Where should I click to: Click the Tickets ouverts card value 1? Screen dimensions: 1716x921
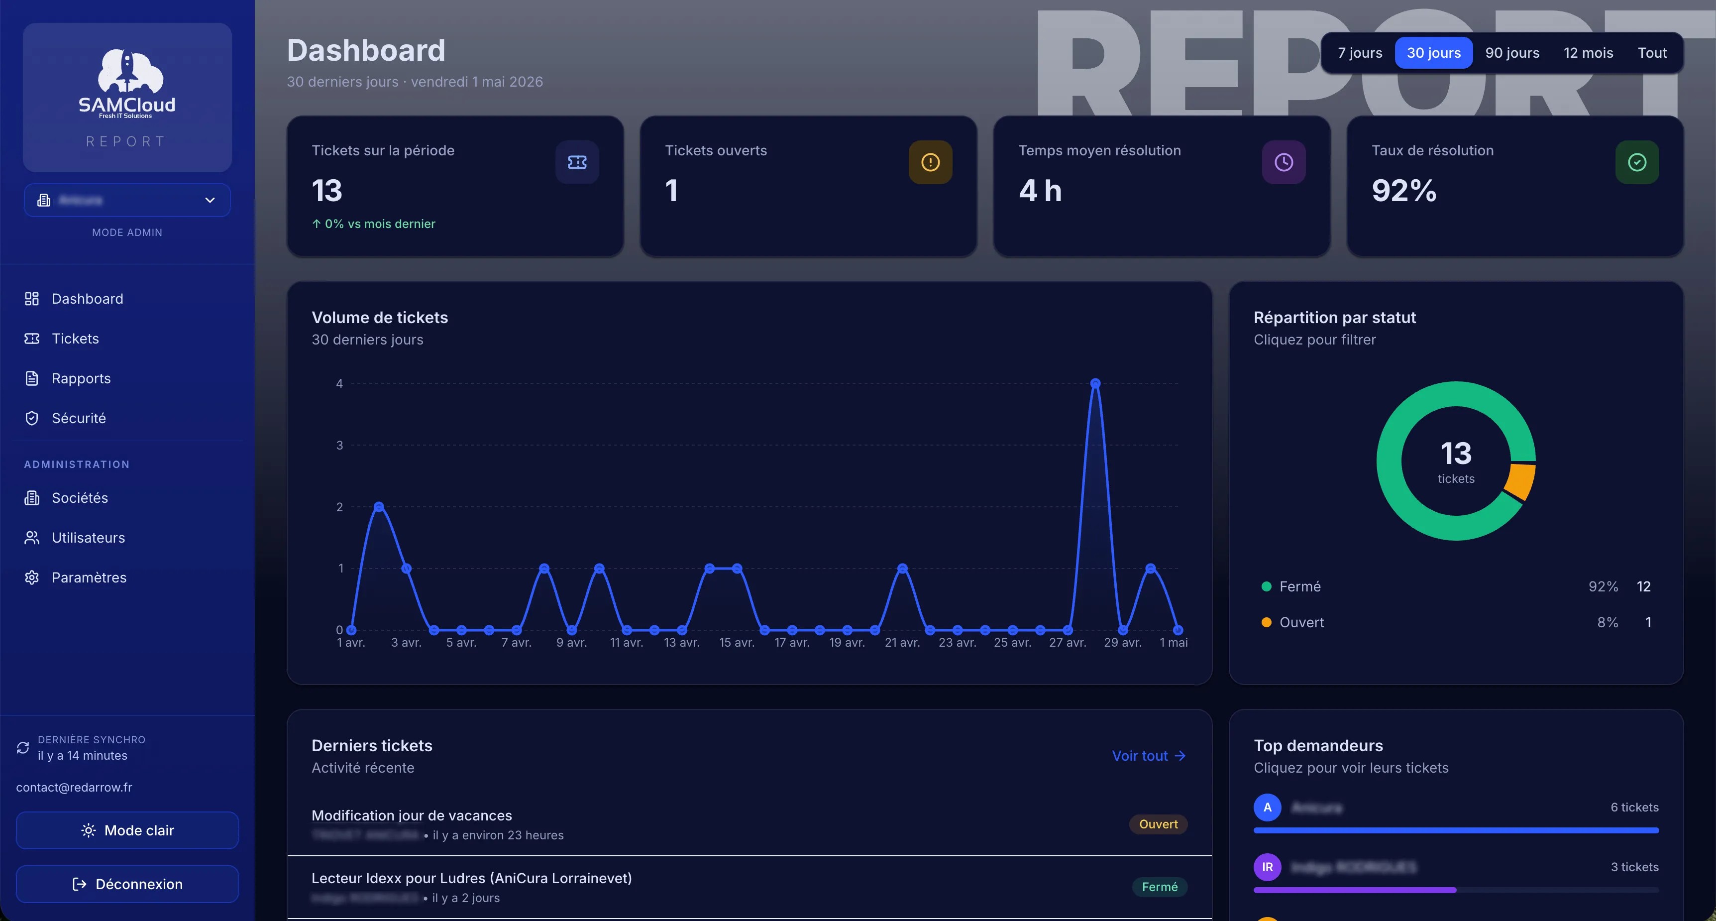coord(671,191)
